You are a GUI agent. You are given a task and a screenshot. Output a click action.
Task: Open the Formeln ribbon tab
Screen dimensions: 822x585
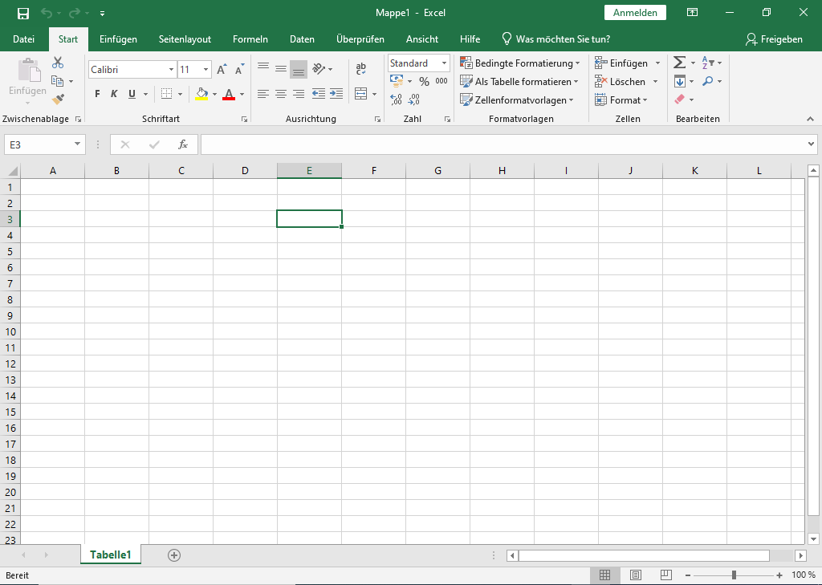coord(250,39)
